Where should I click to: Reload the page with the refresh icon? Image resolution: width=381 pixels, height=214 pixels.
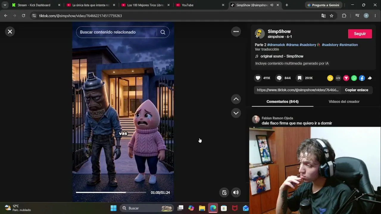(24, 16)
